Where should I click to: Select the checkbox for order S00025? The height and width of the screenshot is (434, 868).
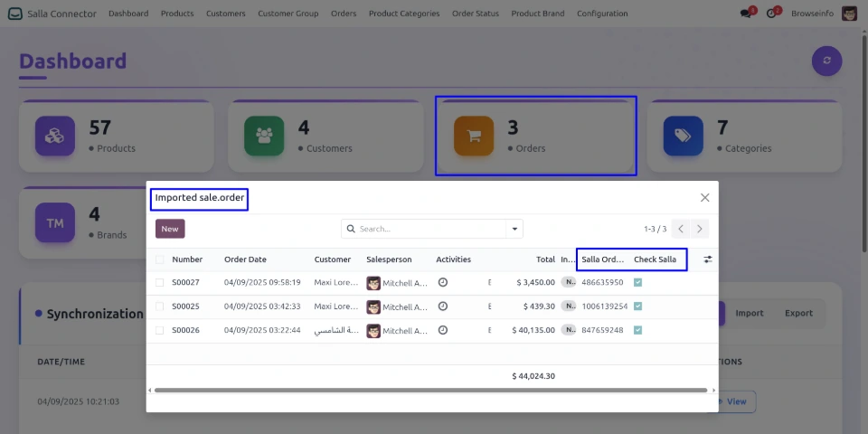tap(160, 307)
